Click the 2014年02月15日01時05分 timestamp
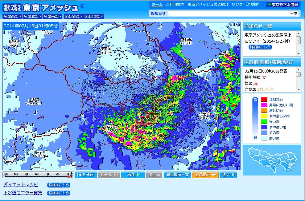Image resolution: width=305 pixels, height=201 pixels. point(31,26)
